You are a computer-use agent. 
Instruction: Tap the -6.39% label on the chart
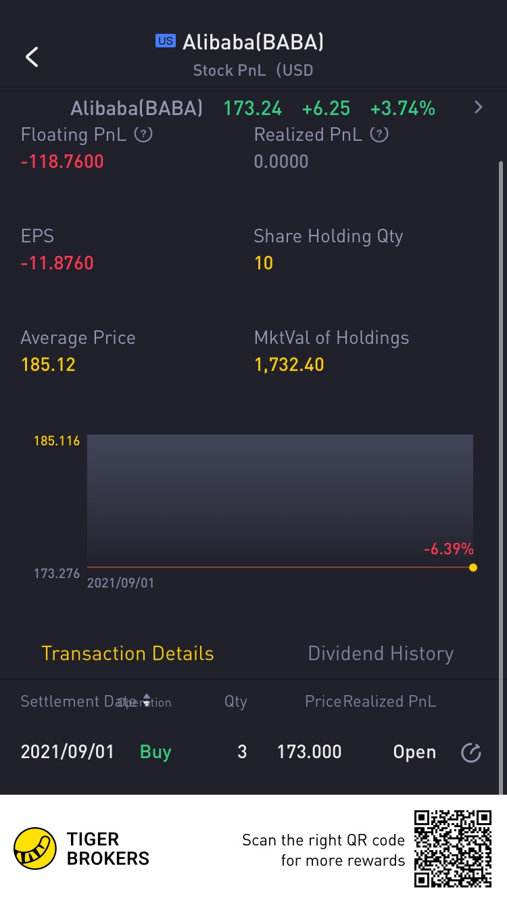tap(448, 549)
